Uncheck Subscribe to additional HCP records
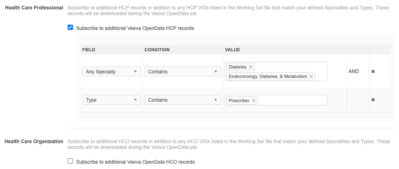 pos(70,28)
